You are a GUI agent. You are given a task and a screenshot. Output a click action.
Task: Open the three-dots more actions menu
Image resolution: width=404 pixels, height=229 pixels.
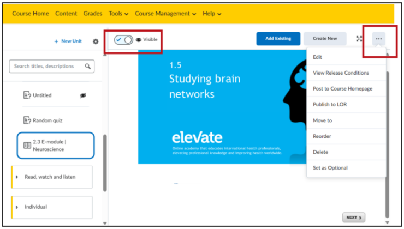click(x=378, y=39)
